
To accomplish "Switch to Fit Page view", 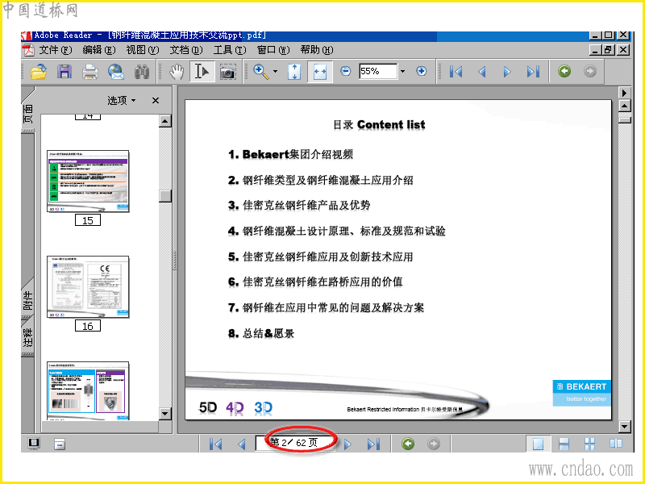I will click(x=294, y=72).
